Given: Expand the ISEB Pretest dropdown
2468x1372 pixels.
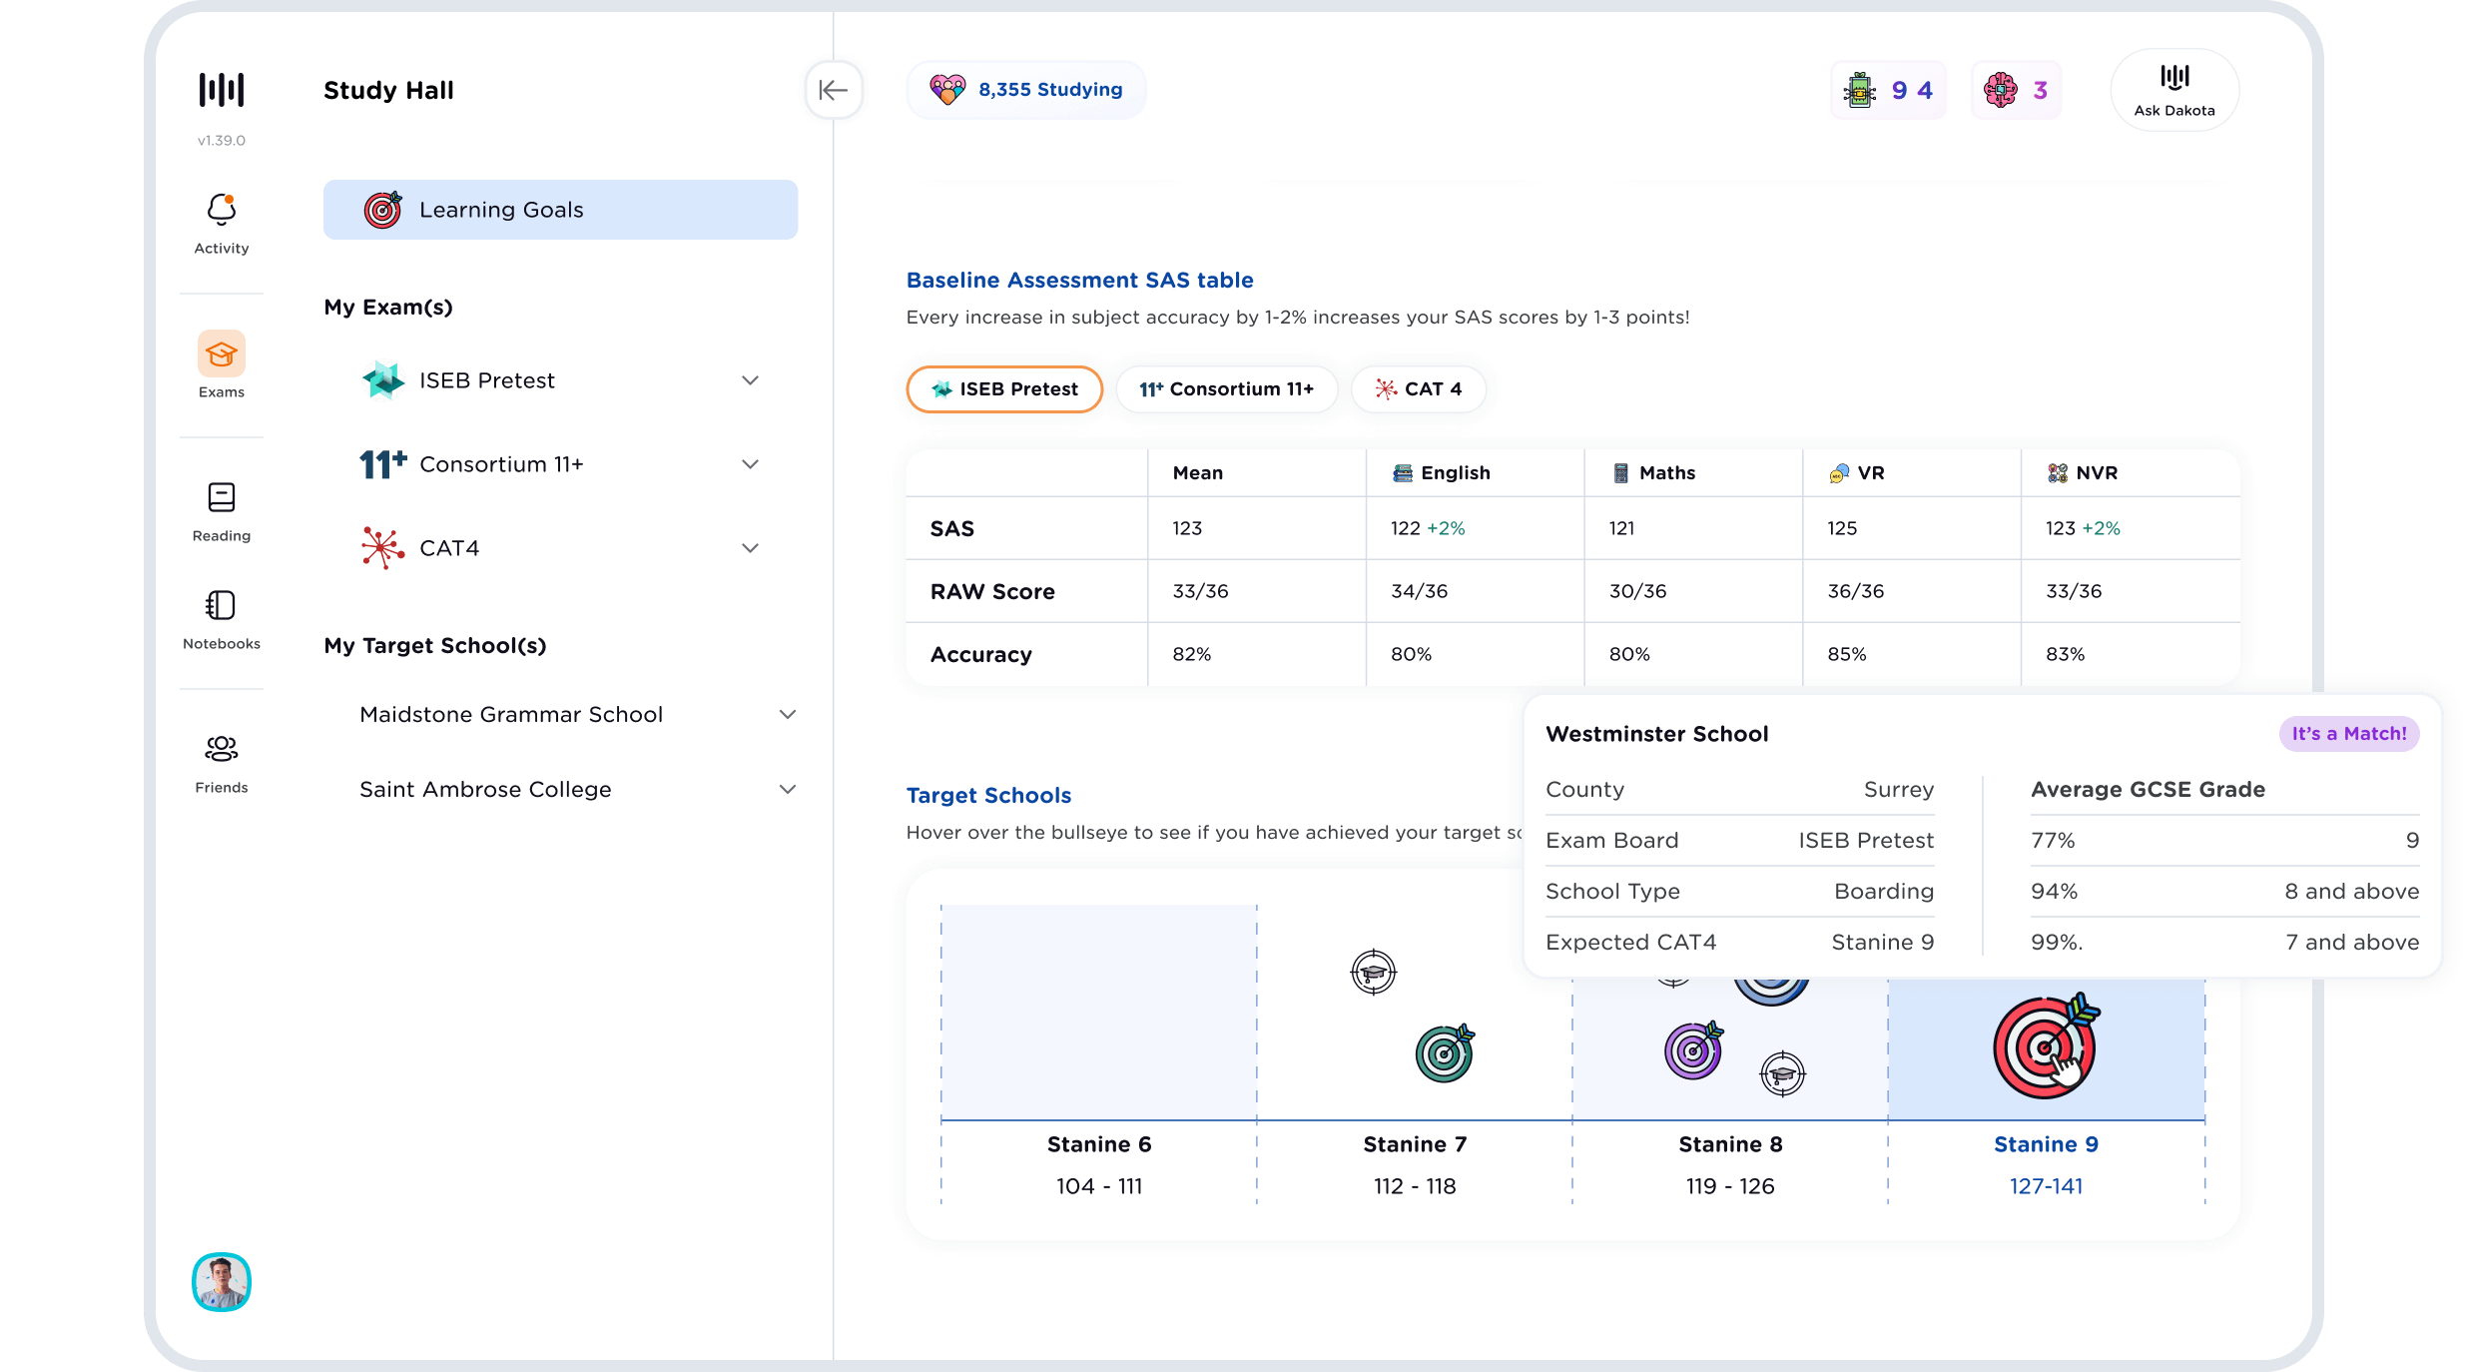Looking at the screenshot, I should [x=750, y=380].
